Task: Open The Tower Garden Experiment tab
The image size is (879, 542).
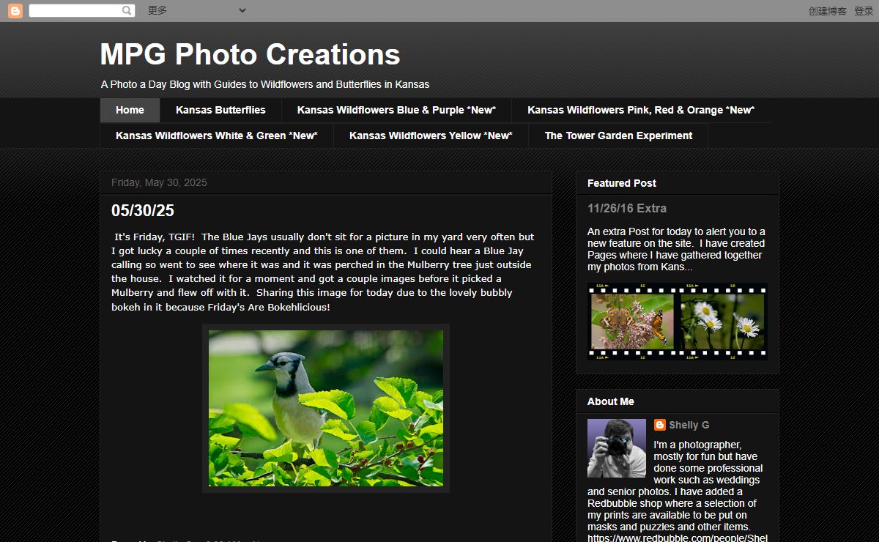Action: (x=618, y=135)
